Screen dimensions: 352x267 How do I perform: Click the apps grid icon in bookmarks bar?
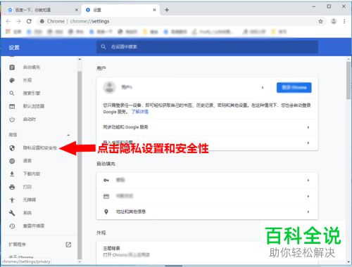[x=8, y=32]
